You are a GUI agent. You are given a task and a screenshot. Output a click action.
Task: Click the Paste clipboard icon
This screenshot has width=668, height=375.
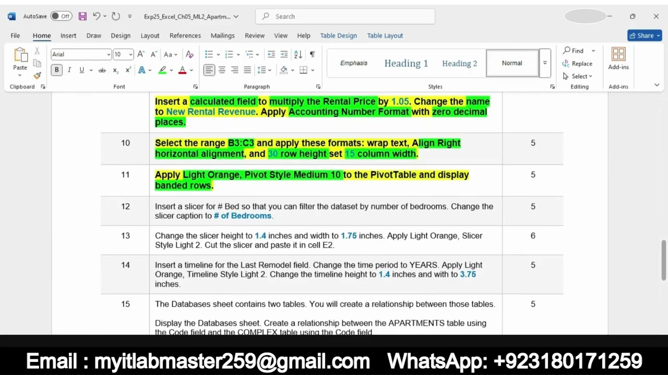[x=20, y=55]
